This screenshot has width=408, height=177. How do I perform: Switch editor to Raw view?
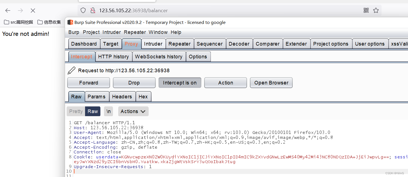93,111
